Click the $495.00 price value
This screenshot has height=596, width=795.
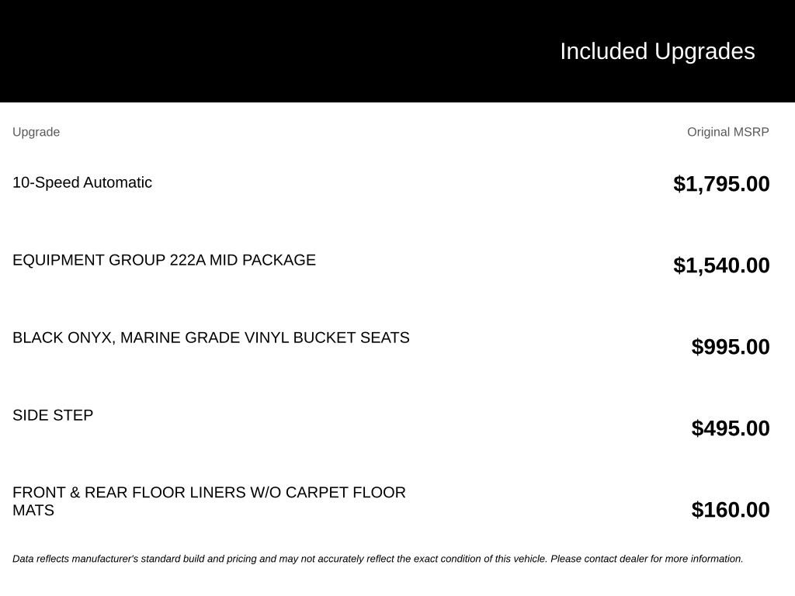tap(730, 428)
